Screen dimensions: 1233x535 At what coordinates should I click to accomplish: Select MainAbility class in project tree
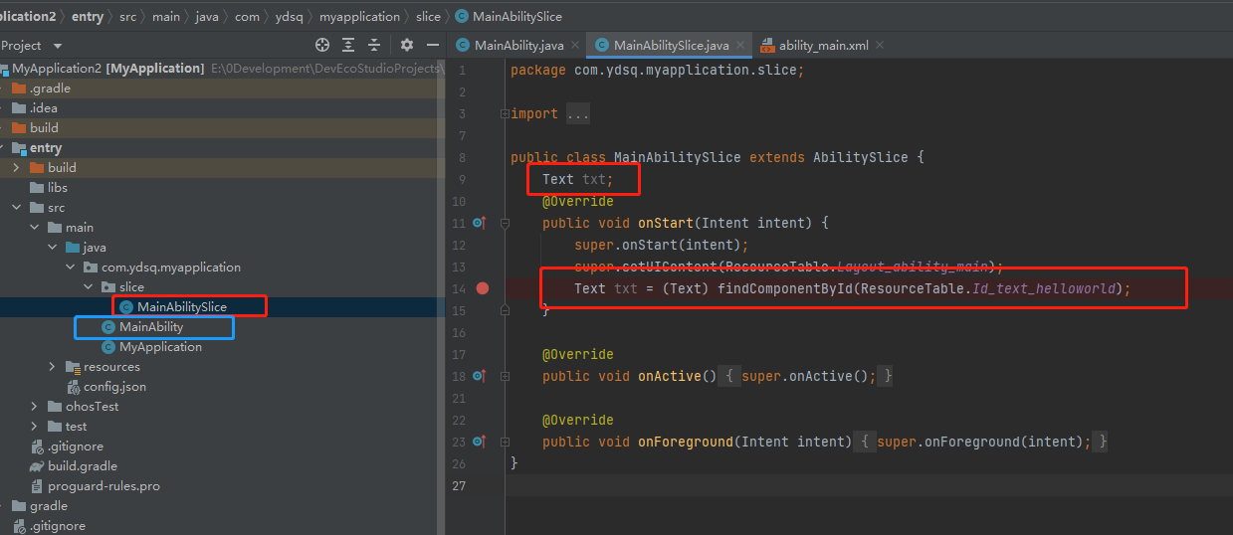point(151,327)
